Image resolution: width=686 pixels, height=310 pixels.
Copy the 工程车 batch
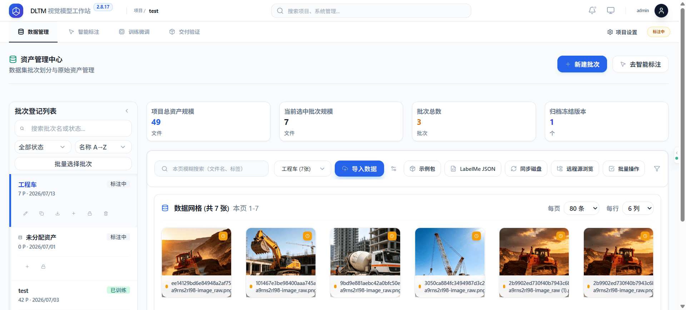click(41, 213)
